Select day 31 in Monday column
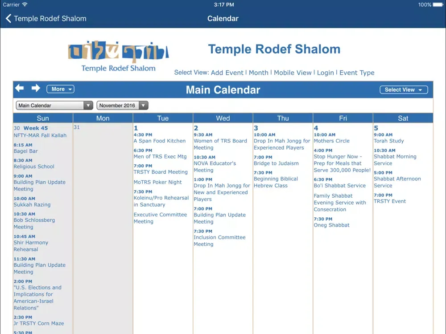 pos(77,127)
